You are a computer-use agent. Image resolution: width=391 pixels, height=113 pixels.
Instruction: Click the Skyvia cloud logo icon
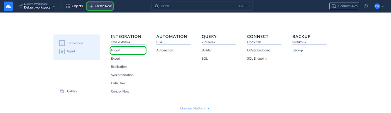(8, 6)
